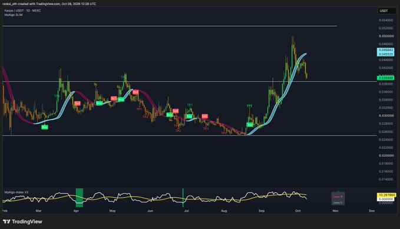Click the Aug label on the time axis
This screenshot has width=400, height=229.
[224, 211]
